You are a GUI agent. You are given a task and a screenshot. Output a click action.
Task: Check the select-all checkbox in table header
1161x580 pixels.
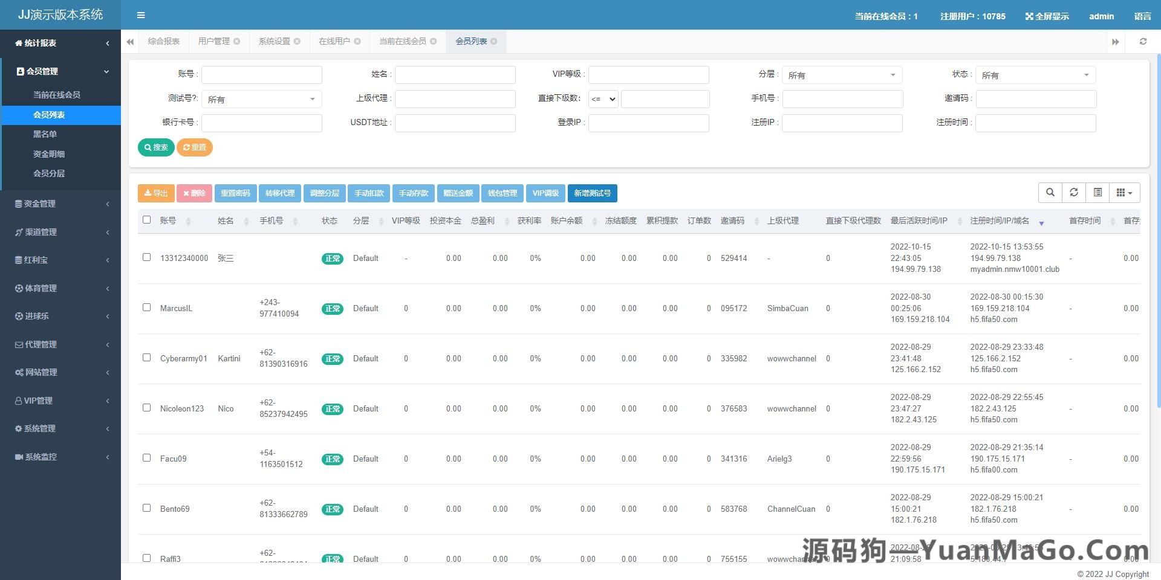point(146,220)
